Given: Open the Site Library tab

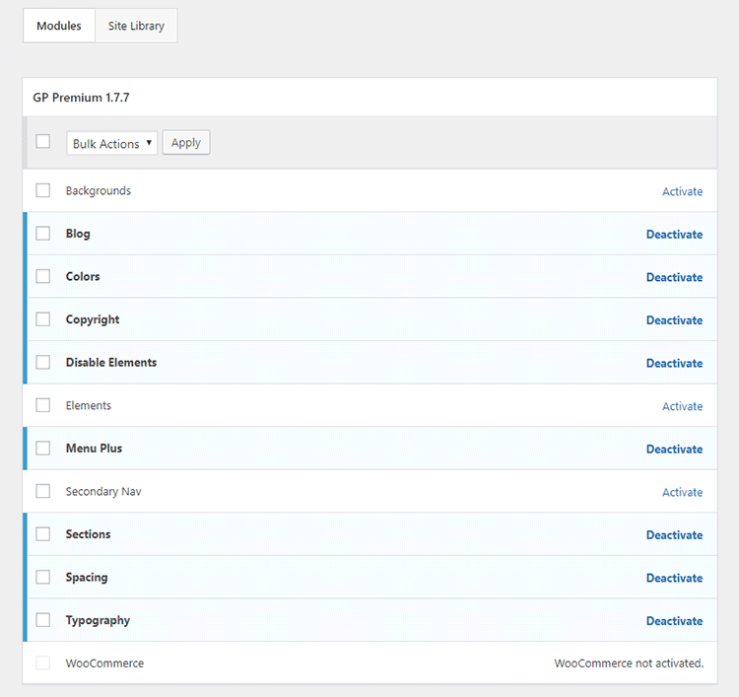Looking at the screenshot, I should [x=136, y=26].
